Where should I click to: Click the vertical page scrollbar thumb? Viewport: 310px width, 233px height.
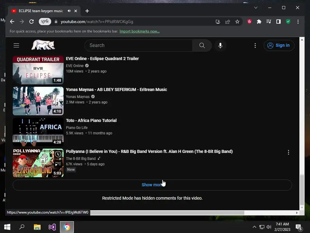pyautogui.click(x=302, y=190)
